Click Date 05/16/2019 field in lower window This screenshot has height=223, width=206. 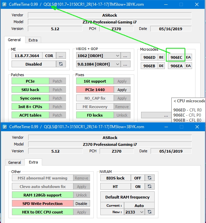click(171, 151)
